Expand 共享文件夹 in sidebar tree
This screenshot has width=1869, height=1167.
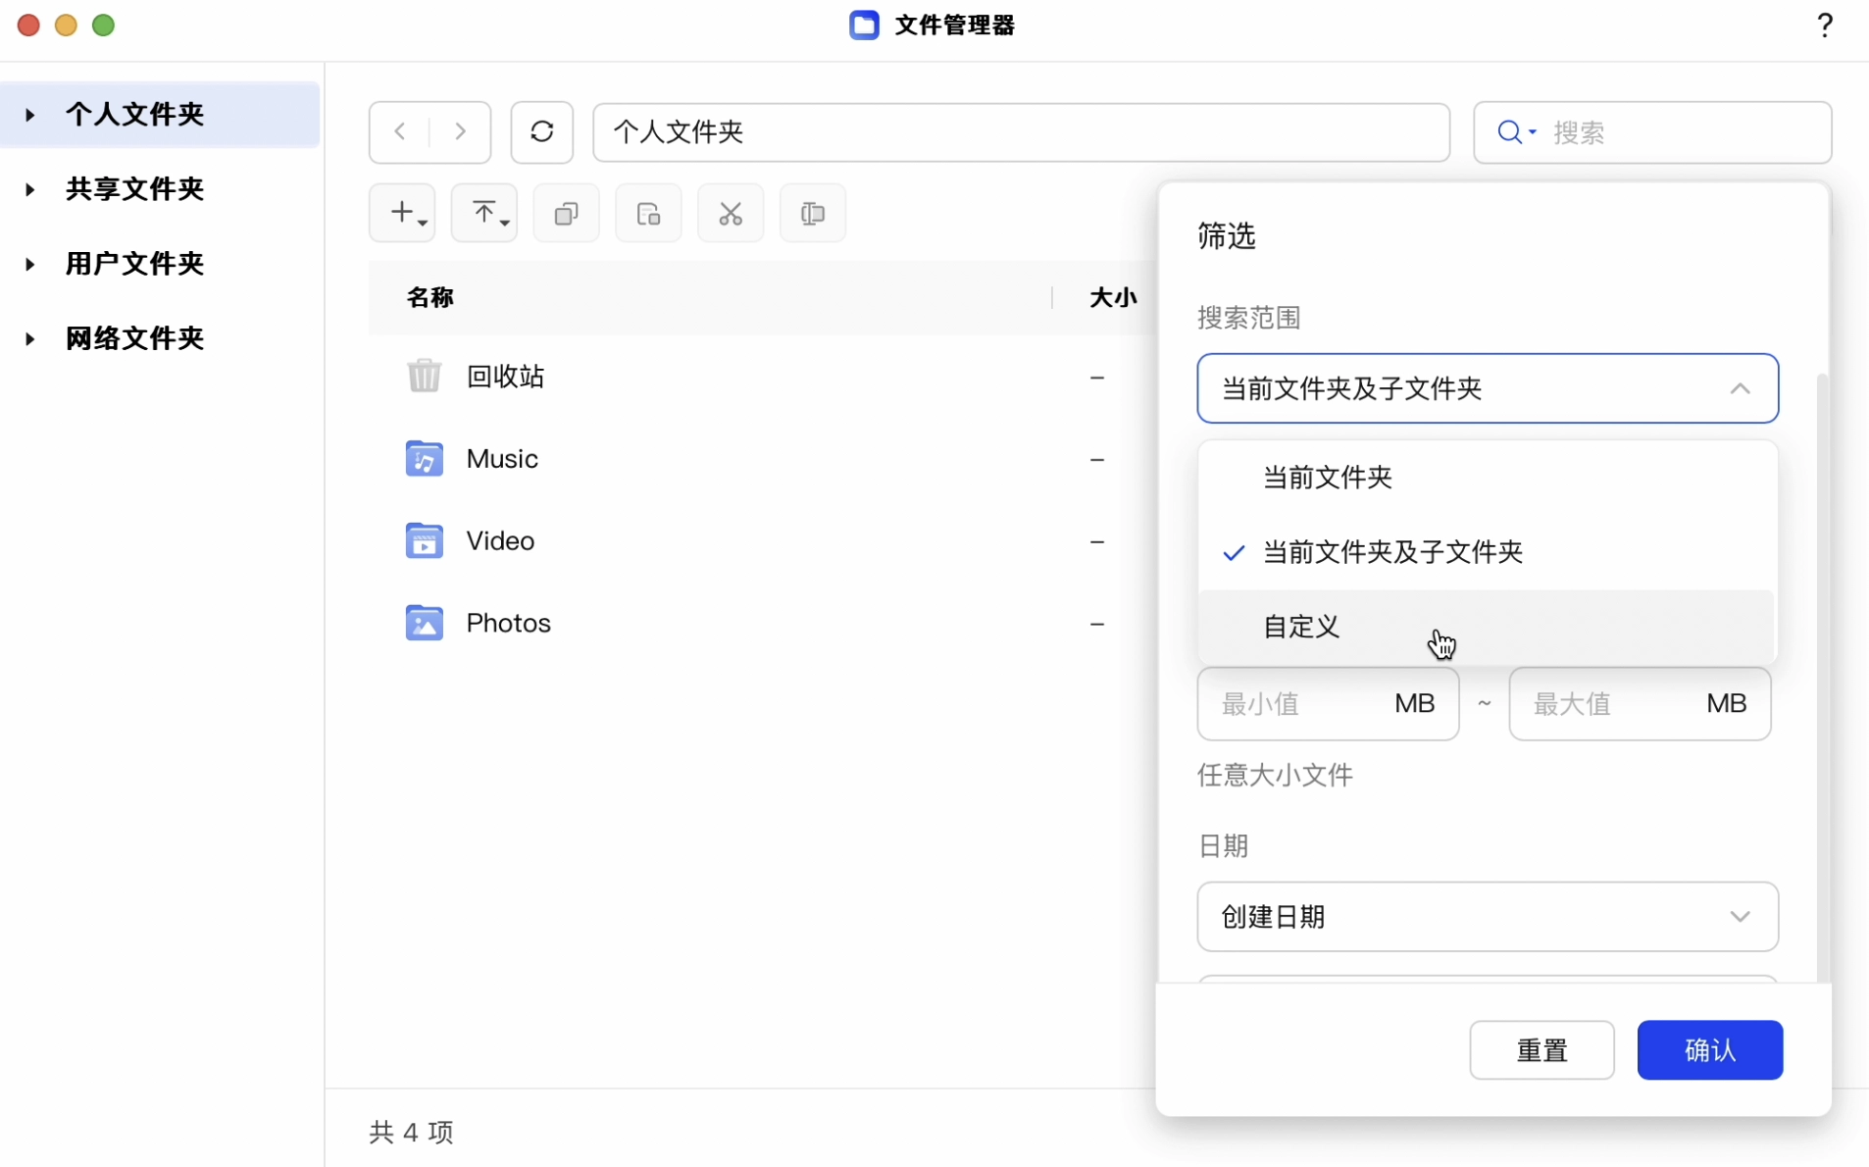(30, 189)
